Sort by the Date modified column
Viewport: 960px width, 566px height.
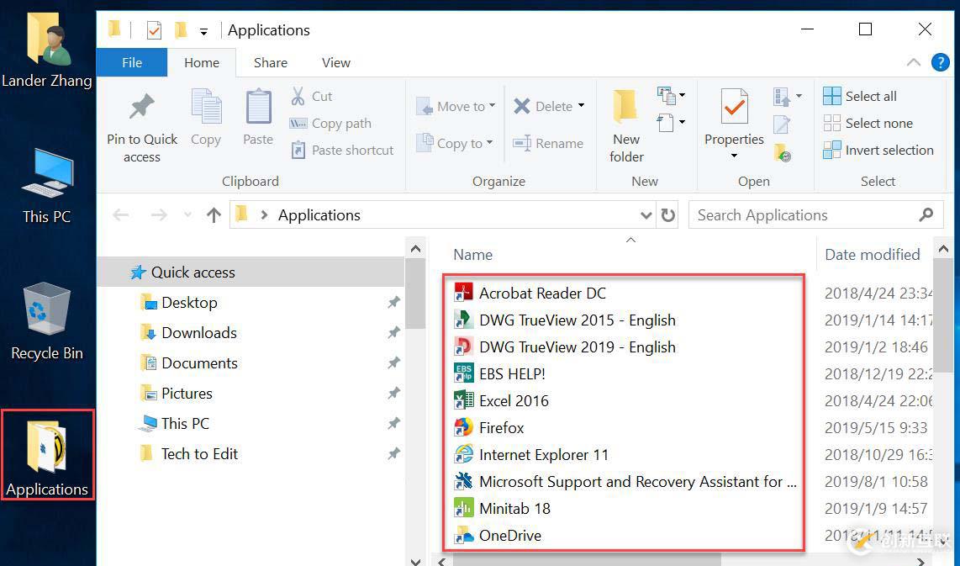tap(873, 255)
